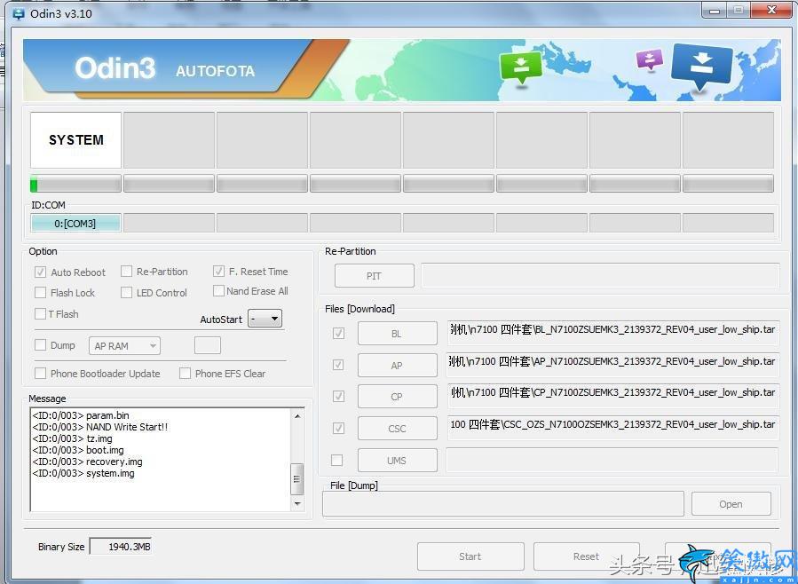The height and width of the screenshot is (584, 798).
Task: Click the param.bin log line
Action: click(x=81, y=415)
